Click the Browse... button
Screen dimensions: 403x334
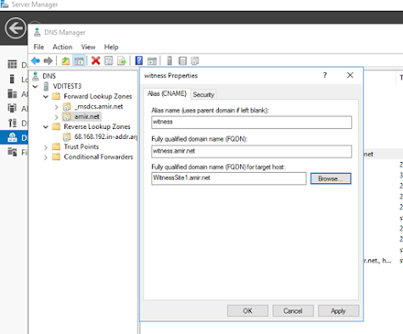coord(331,179)
